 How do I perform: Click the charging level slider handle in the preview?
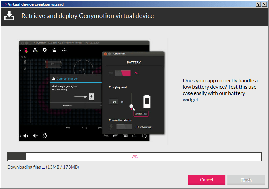click(x=131, y=106)
